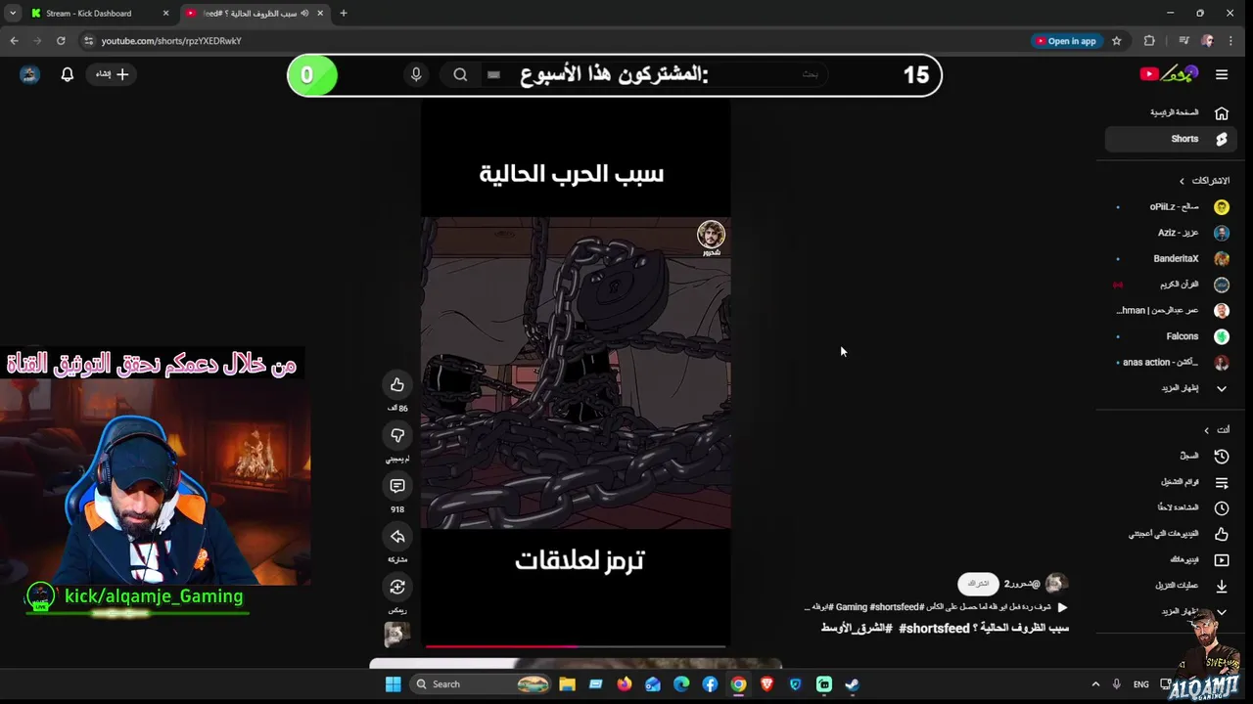1253x704 pixels.
Task: Click the YouTube search magnifier button
Action: pyautogui.click(x=460, y=74)
